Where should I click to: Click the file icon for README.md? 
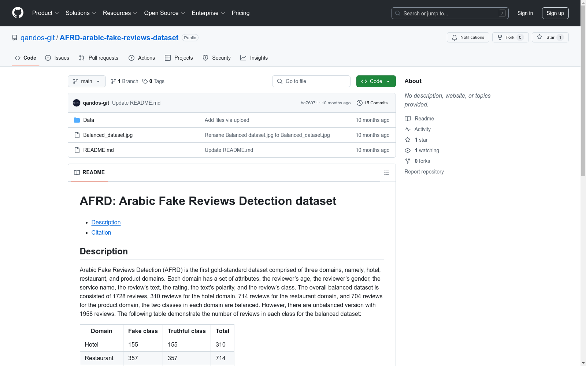pos(77,150)
